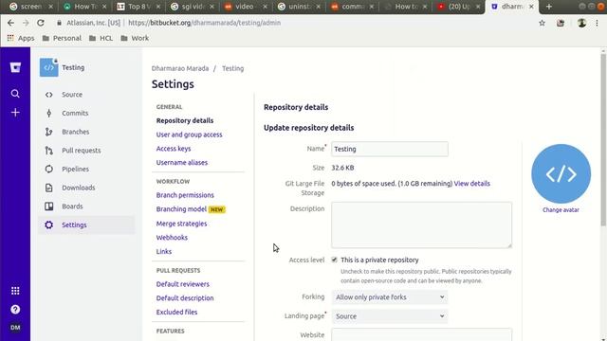Click the browser back arrow
The height and width of the screenshot is (341, 607).
[x=10, y=23]
